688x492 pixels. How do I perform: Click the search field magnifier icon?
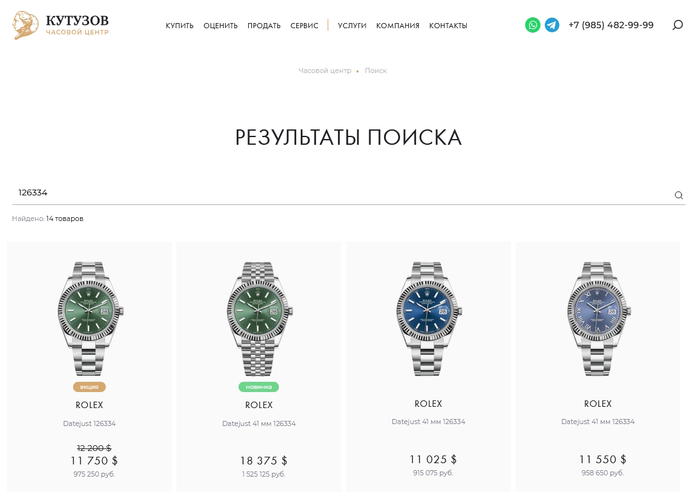click(x=678, y=195)
